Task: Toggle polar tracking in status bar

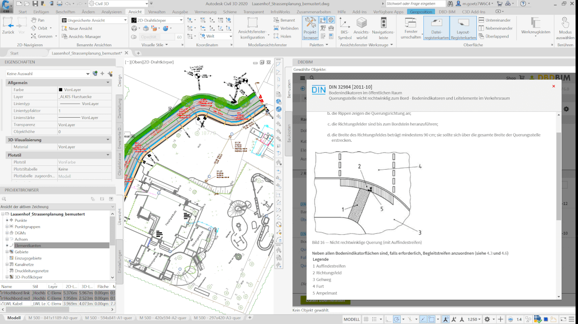Action: 398,319
